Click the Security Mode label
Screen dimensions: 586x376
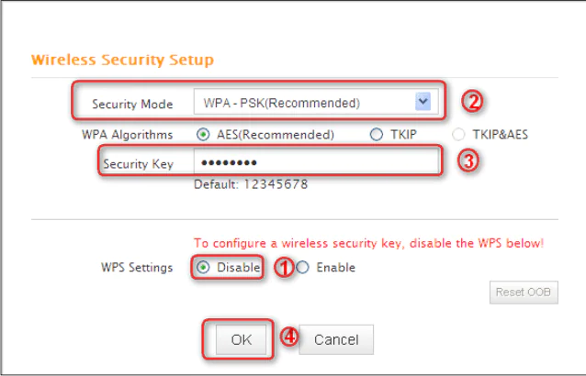pos(132,105)
